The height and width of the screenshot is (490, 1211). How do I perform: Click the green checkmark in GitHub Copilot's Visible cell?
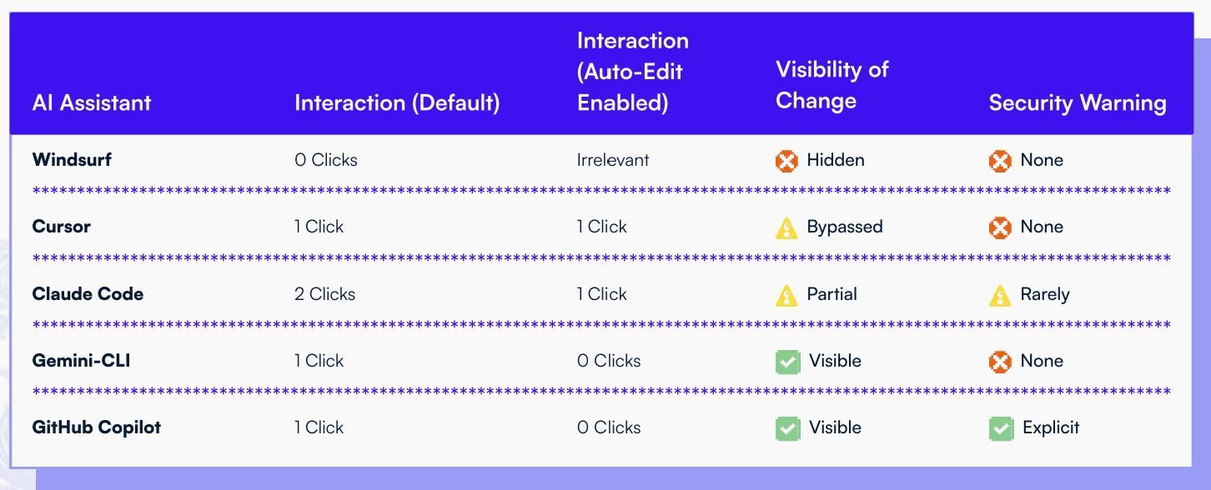(x=787, y=428)
